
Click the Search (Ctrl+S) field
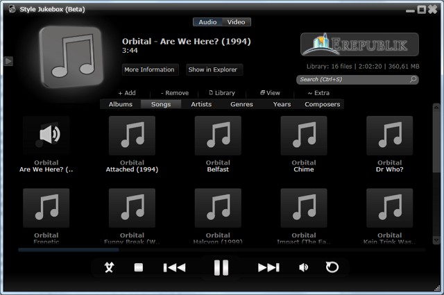[x=357, y=80]
